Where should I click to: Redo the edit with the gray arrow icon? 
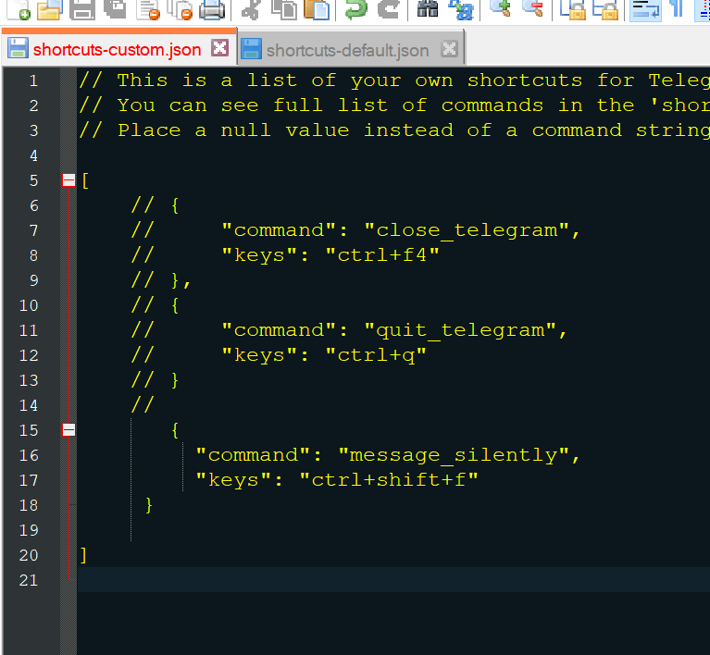click(388, 9)
